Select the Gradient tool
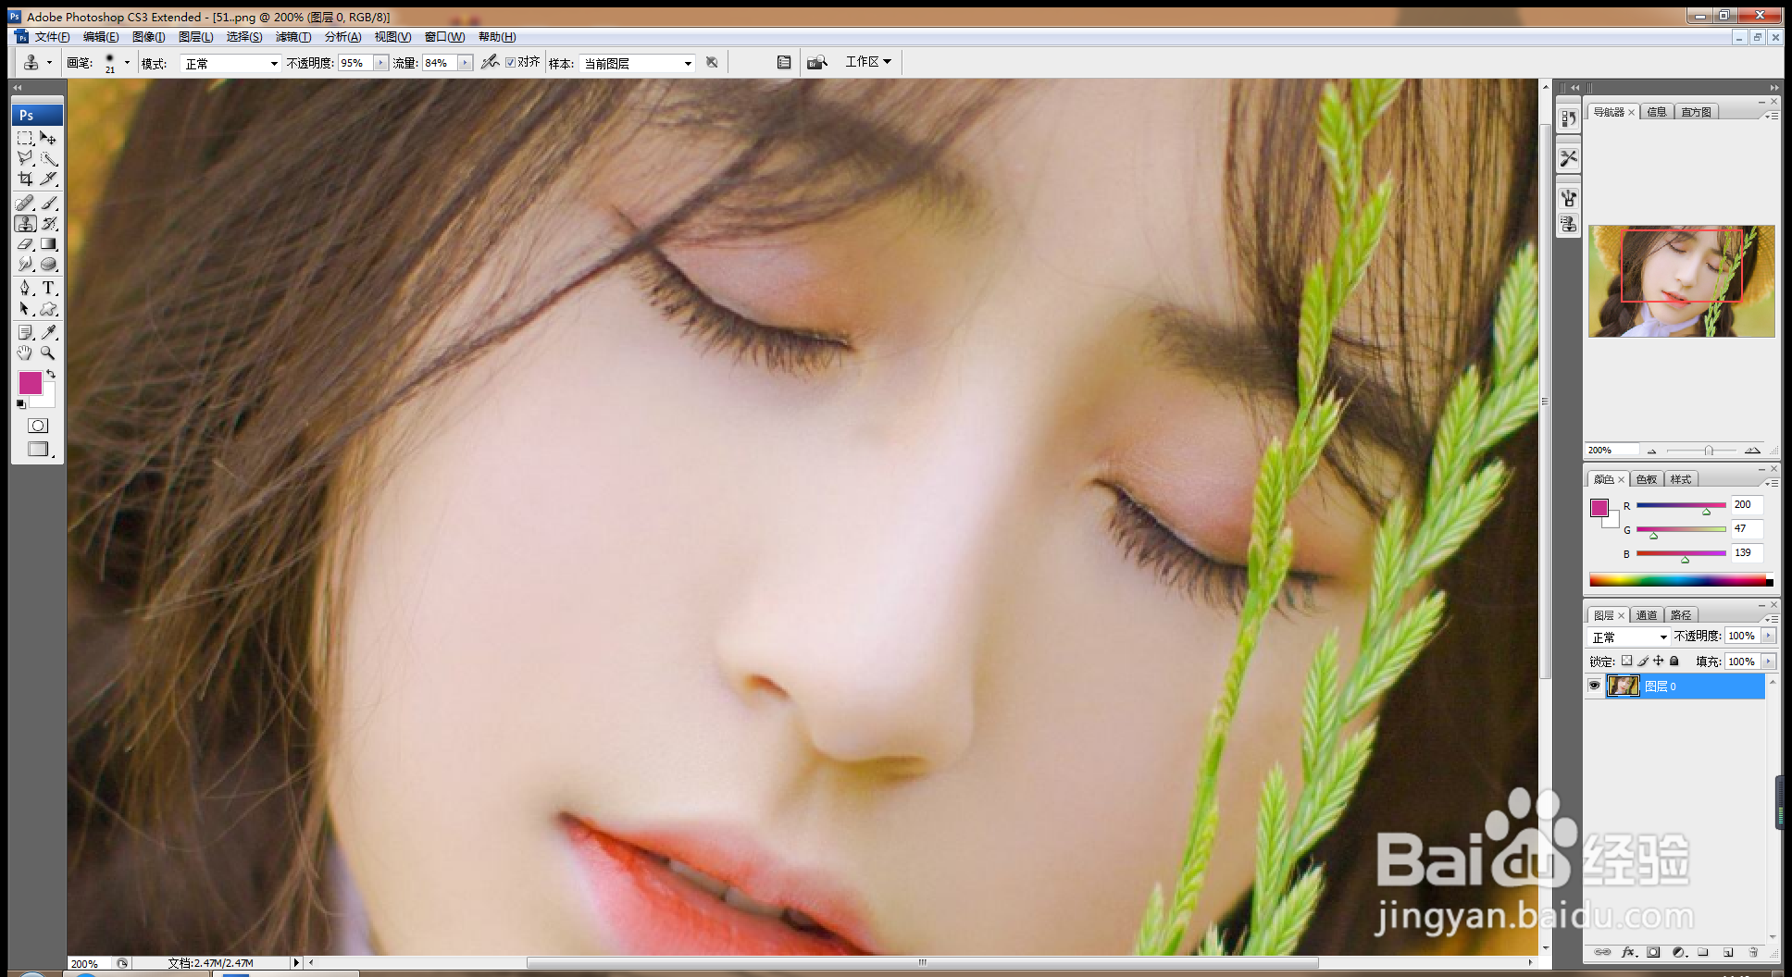The width and height of the screenshot is (1792, 977). [x=49, y=244]
